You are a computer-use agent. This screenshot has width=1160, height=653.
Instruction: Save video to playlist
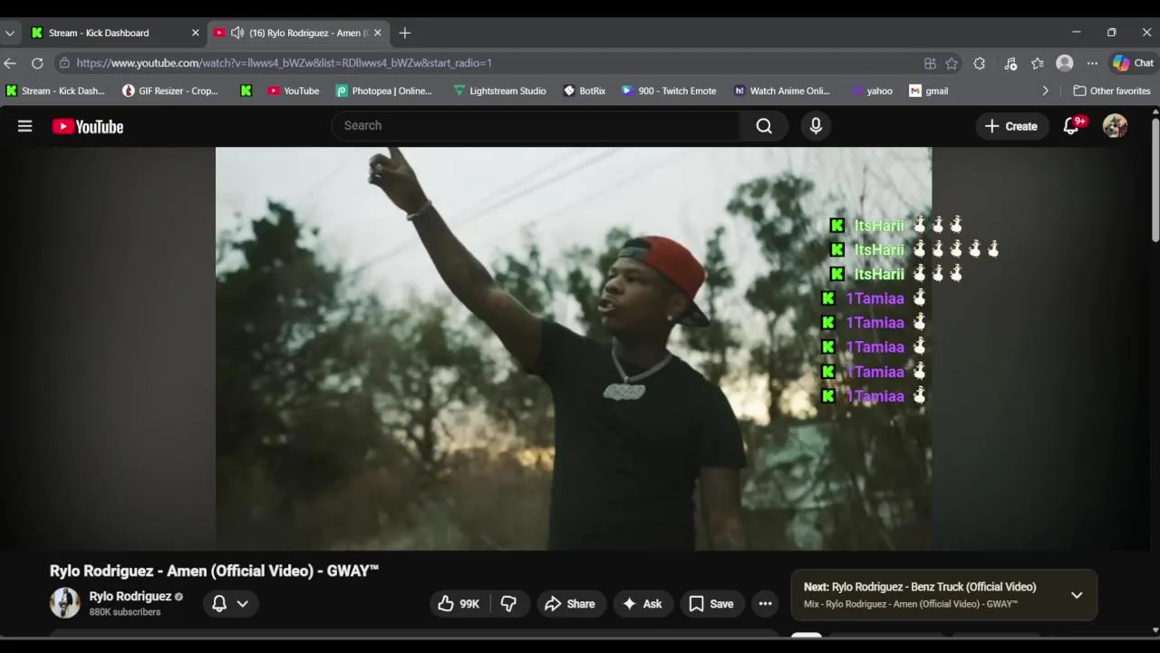click(711, 604)
